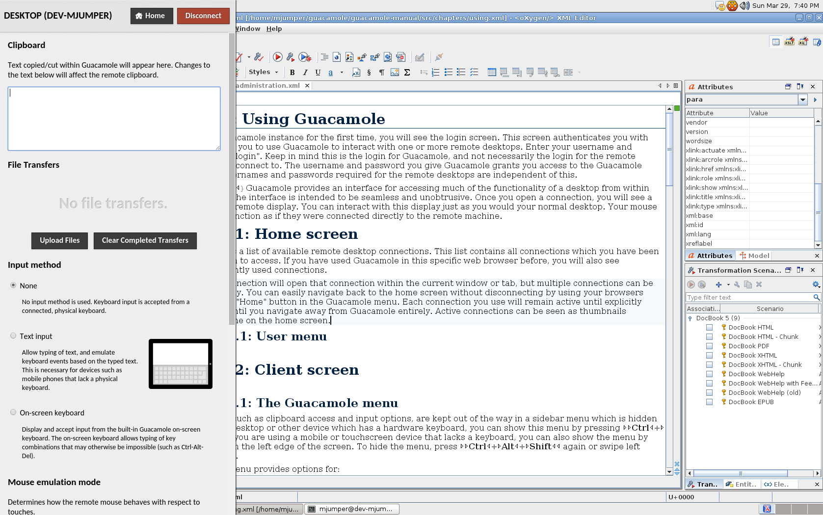This screenshot has height=515, width=823.
Task: Click the Bold formatting icon
Action: [x=292, y=73]
